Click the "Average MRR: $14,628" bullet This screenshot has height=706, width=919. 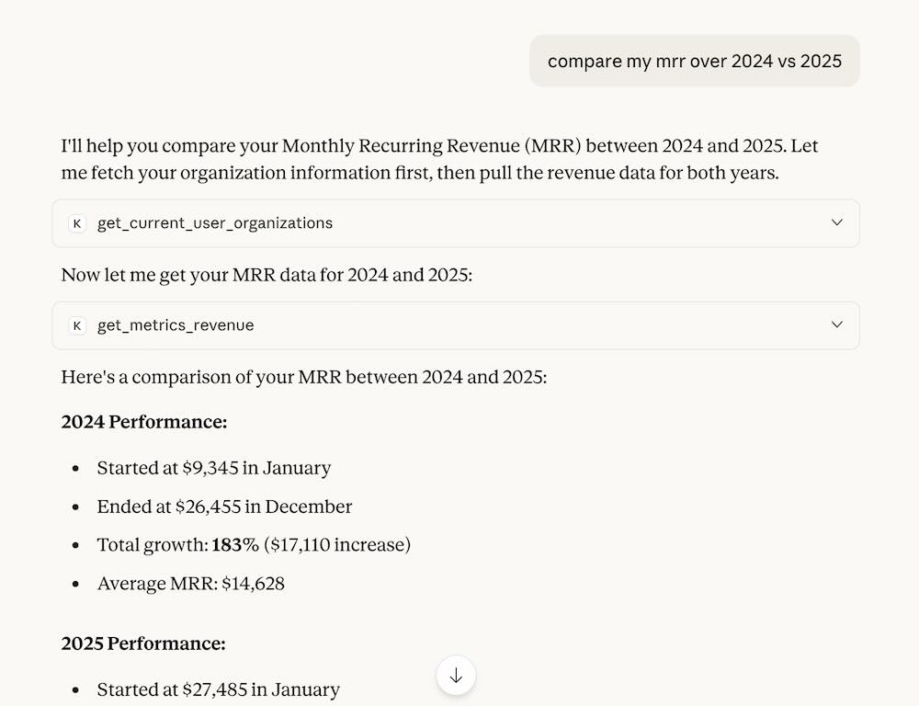(190, 584)
